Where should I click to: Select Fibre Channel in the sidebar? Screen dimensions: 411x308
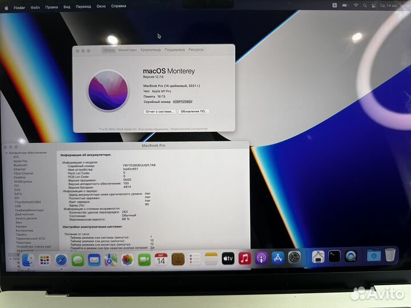23,173
